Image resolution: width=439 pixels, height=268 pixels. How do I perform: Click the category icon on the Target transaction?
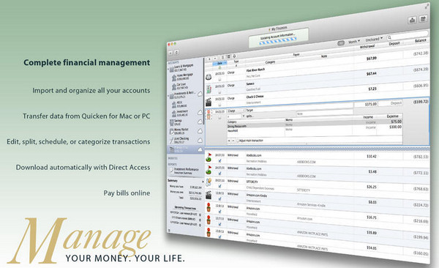pyautogui.click(x=209, y=115)
